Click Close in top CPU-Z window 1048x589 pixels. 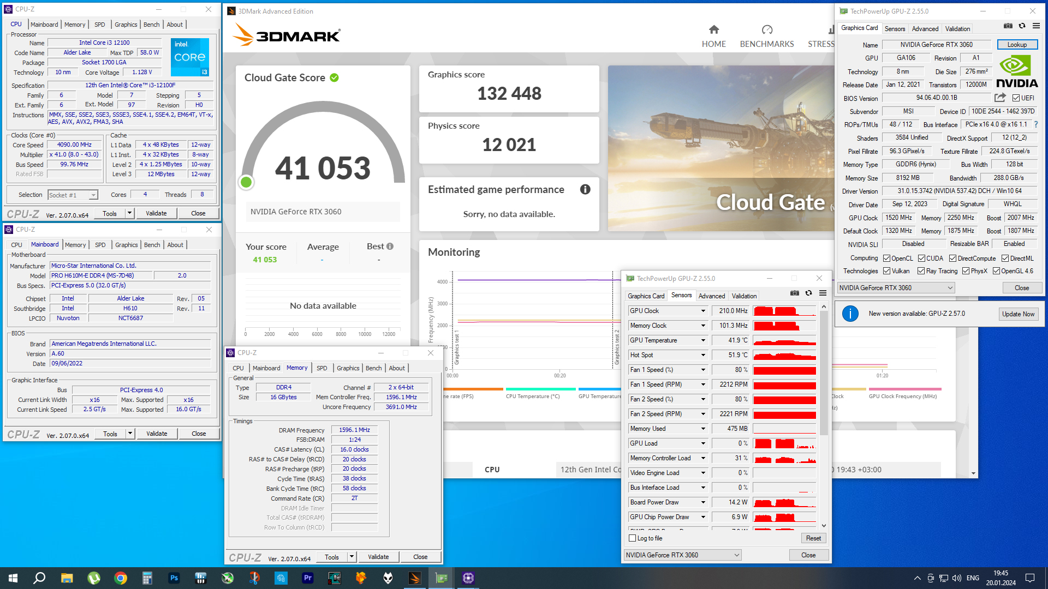pos(198,213)
